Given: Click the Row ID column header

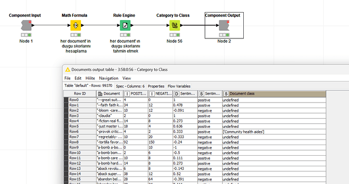Looking at the screenshot, I should [x=80, y=94].
